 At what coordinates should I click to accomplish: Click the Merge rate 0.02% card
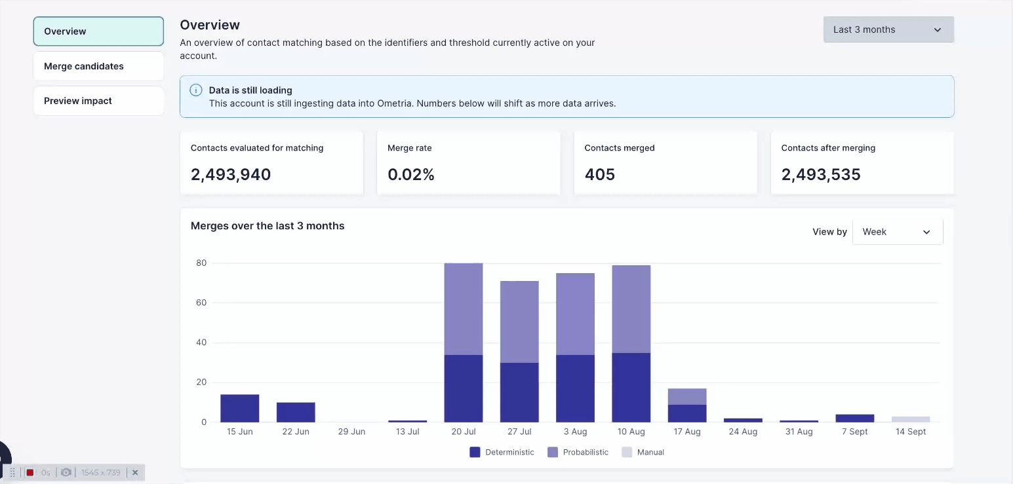click(468, 162)
